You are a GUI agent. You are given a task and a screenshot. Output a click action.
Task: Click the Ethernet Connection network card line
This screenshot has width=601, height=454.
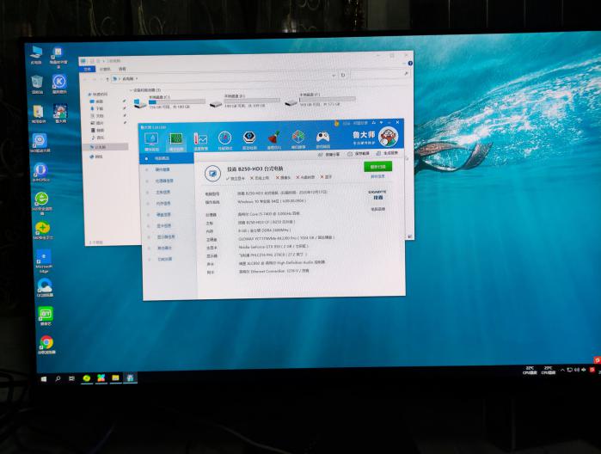[273, 271]
